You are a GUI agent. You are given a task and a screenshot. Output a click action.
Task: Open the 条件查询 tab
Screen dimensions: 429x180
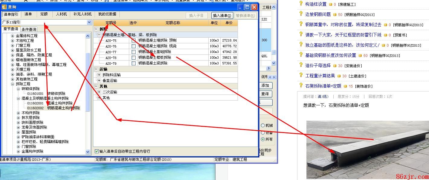pyautogui.click(x=29, y=29)
